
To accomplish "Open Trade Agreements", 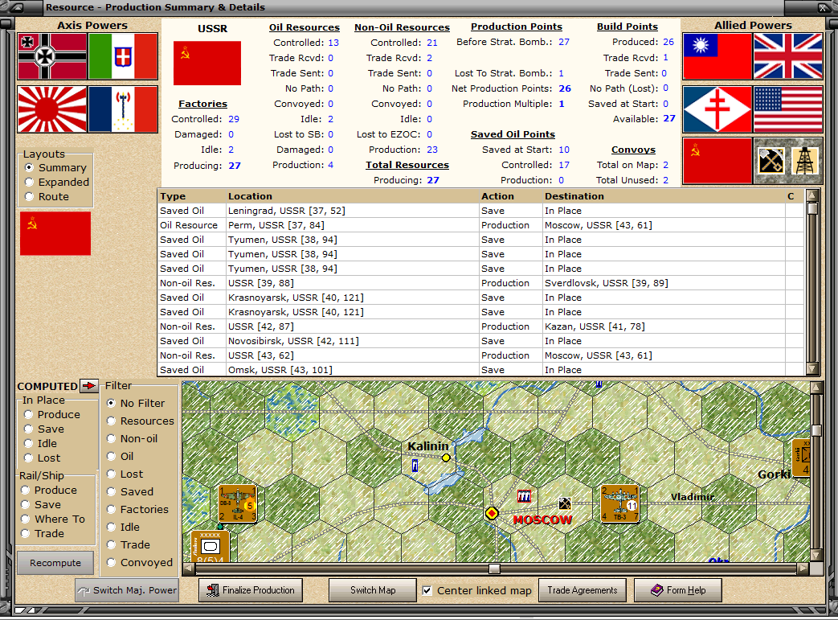I will tap(583, 590).
